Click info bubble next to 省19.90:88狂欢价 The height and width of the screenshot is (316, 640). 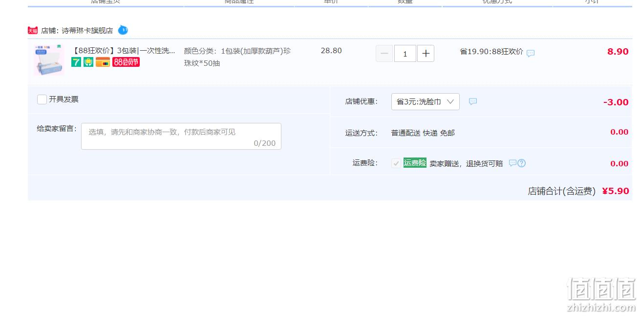tap(531, 53)
